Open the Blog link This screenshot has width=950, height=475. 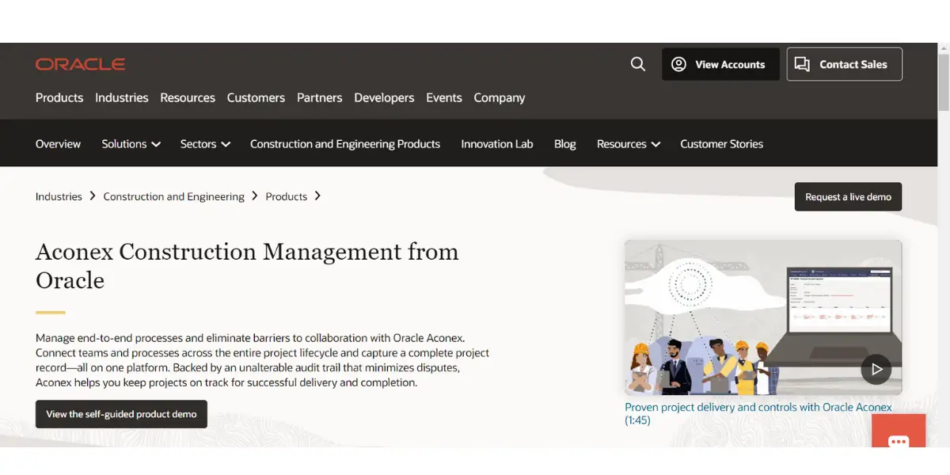click(x=565, y=144)
